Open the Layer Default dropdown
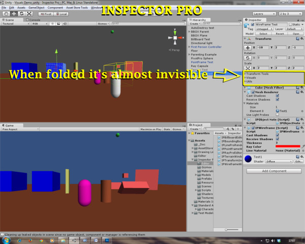 (294, 29)
